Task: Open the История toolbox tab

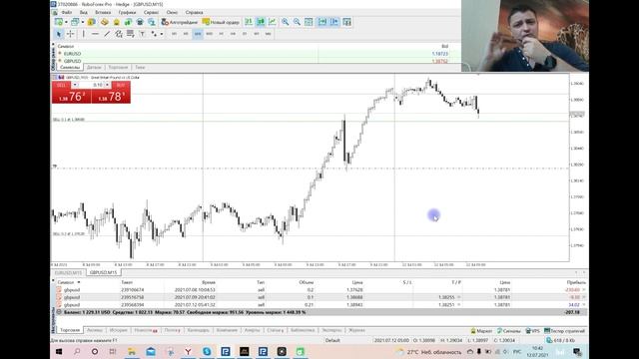Action: pos(118,330)
